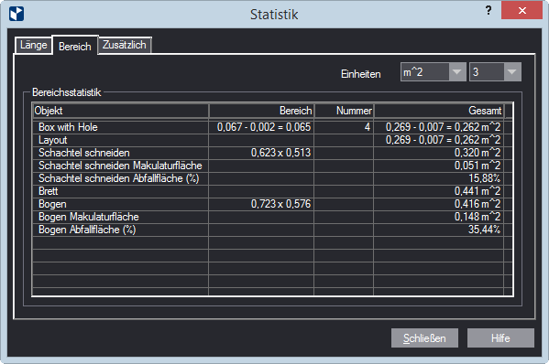
Task: Click the Schließen button
Action: pyautogui.click(x=424, y=337)
